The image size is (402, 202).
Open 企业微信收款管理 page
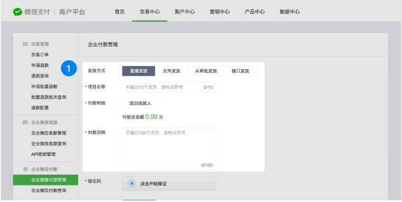(x=49, y=133)
